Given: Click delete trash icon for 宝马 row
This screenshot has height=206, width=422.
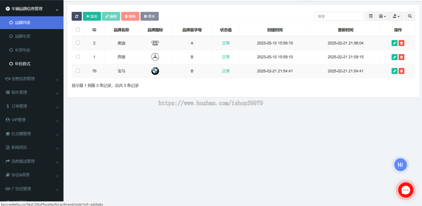Looking at the screenshot, I should tap(402, 71).
